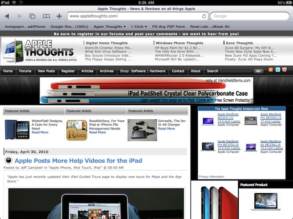Click the round icon beside the article title
This screenshot has width=293, height=219.
click(x=8, y=160)
